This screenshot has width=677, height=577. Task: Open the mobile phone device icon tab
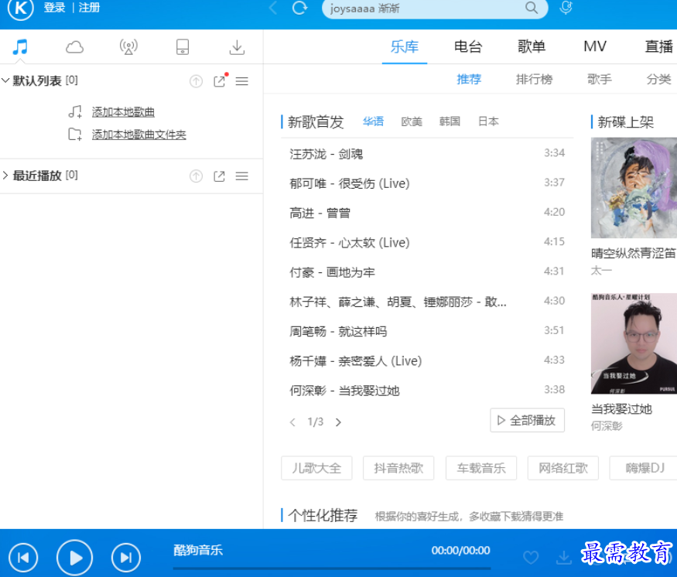pyautogui.click(x=183, y=46)
